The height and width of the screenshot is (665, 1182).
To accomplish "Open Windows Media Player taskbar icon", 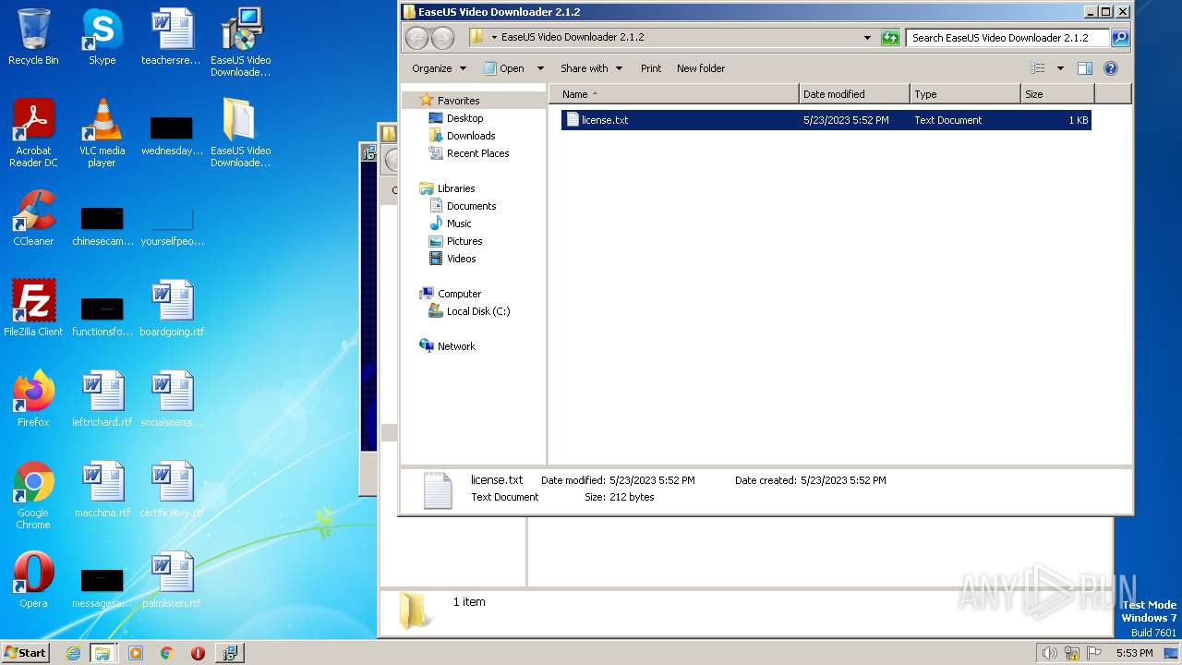I will coord(136,653).
